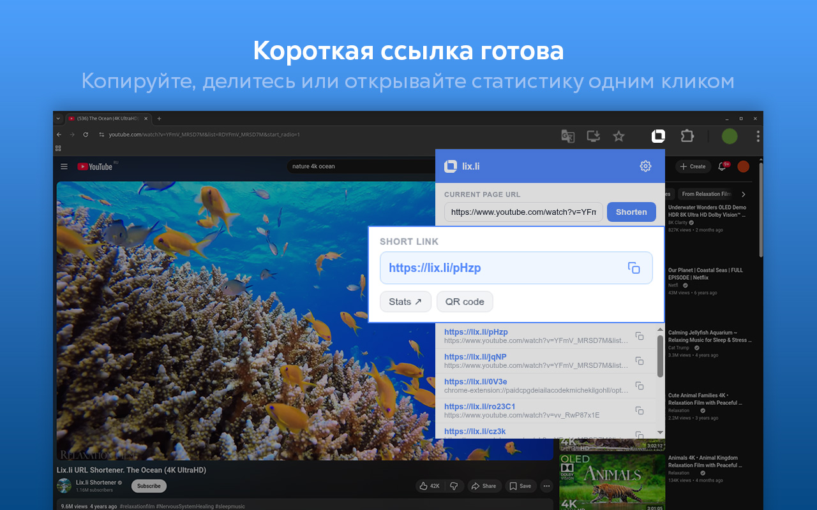This screenshot has height=510, width=817.
Task: Open a new browser tab
Action: point(159,119)
